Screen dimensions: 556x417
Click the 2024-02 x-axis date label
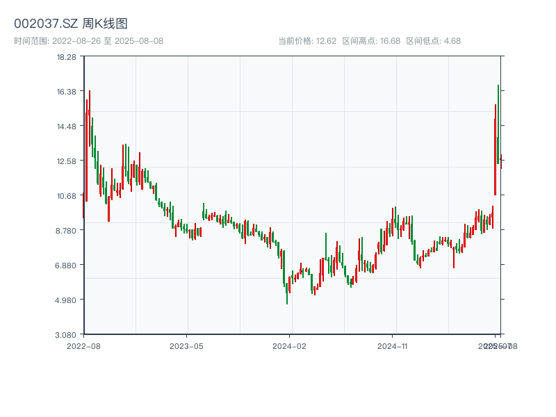pyautogui.click(x=289, y=345)
